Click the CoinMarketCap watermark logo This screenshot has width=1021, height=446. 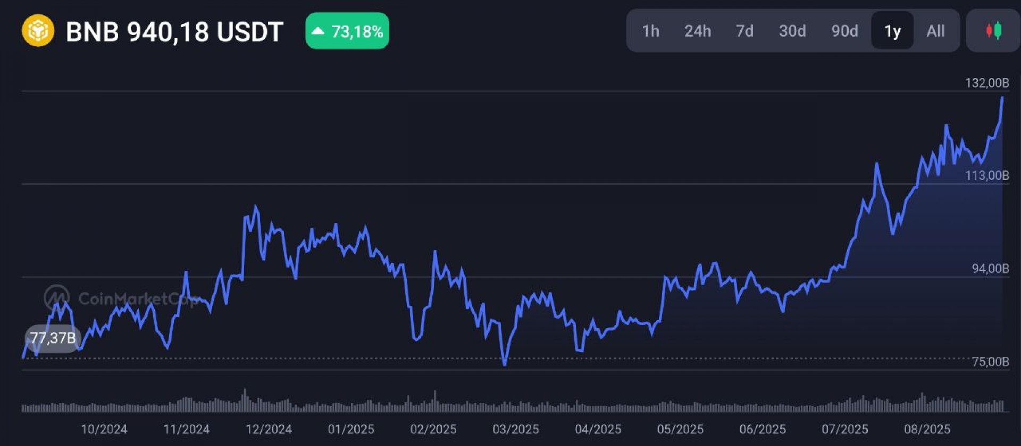57,298
